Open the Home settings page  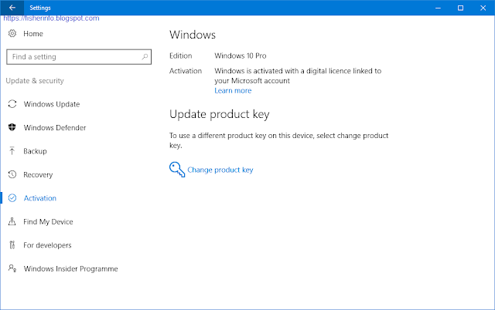click(33, 34)
